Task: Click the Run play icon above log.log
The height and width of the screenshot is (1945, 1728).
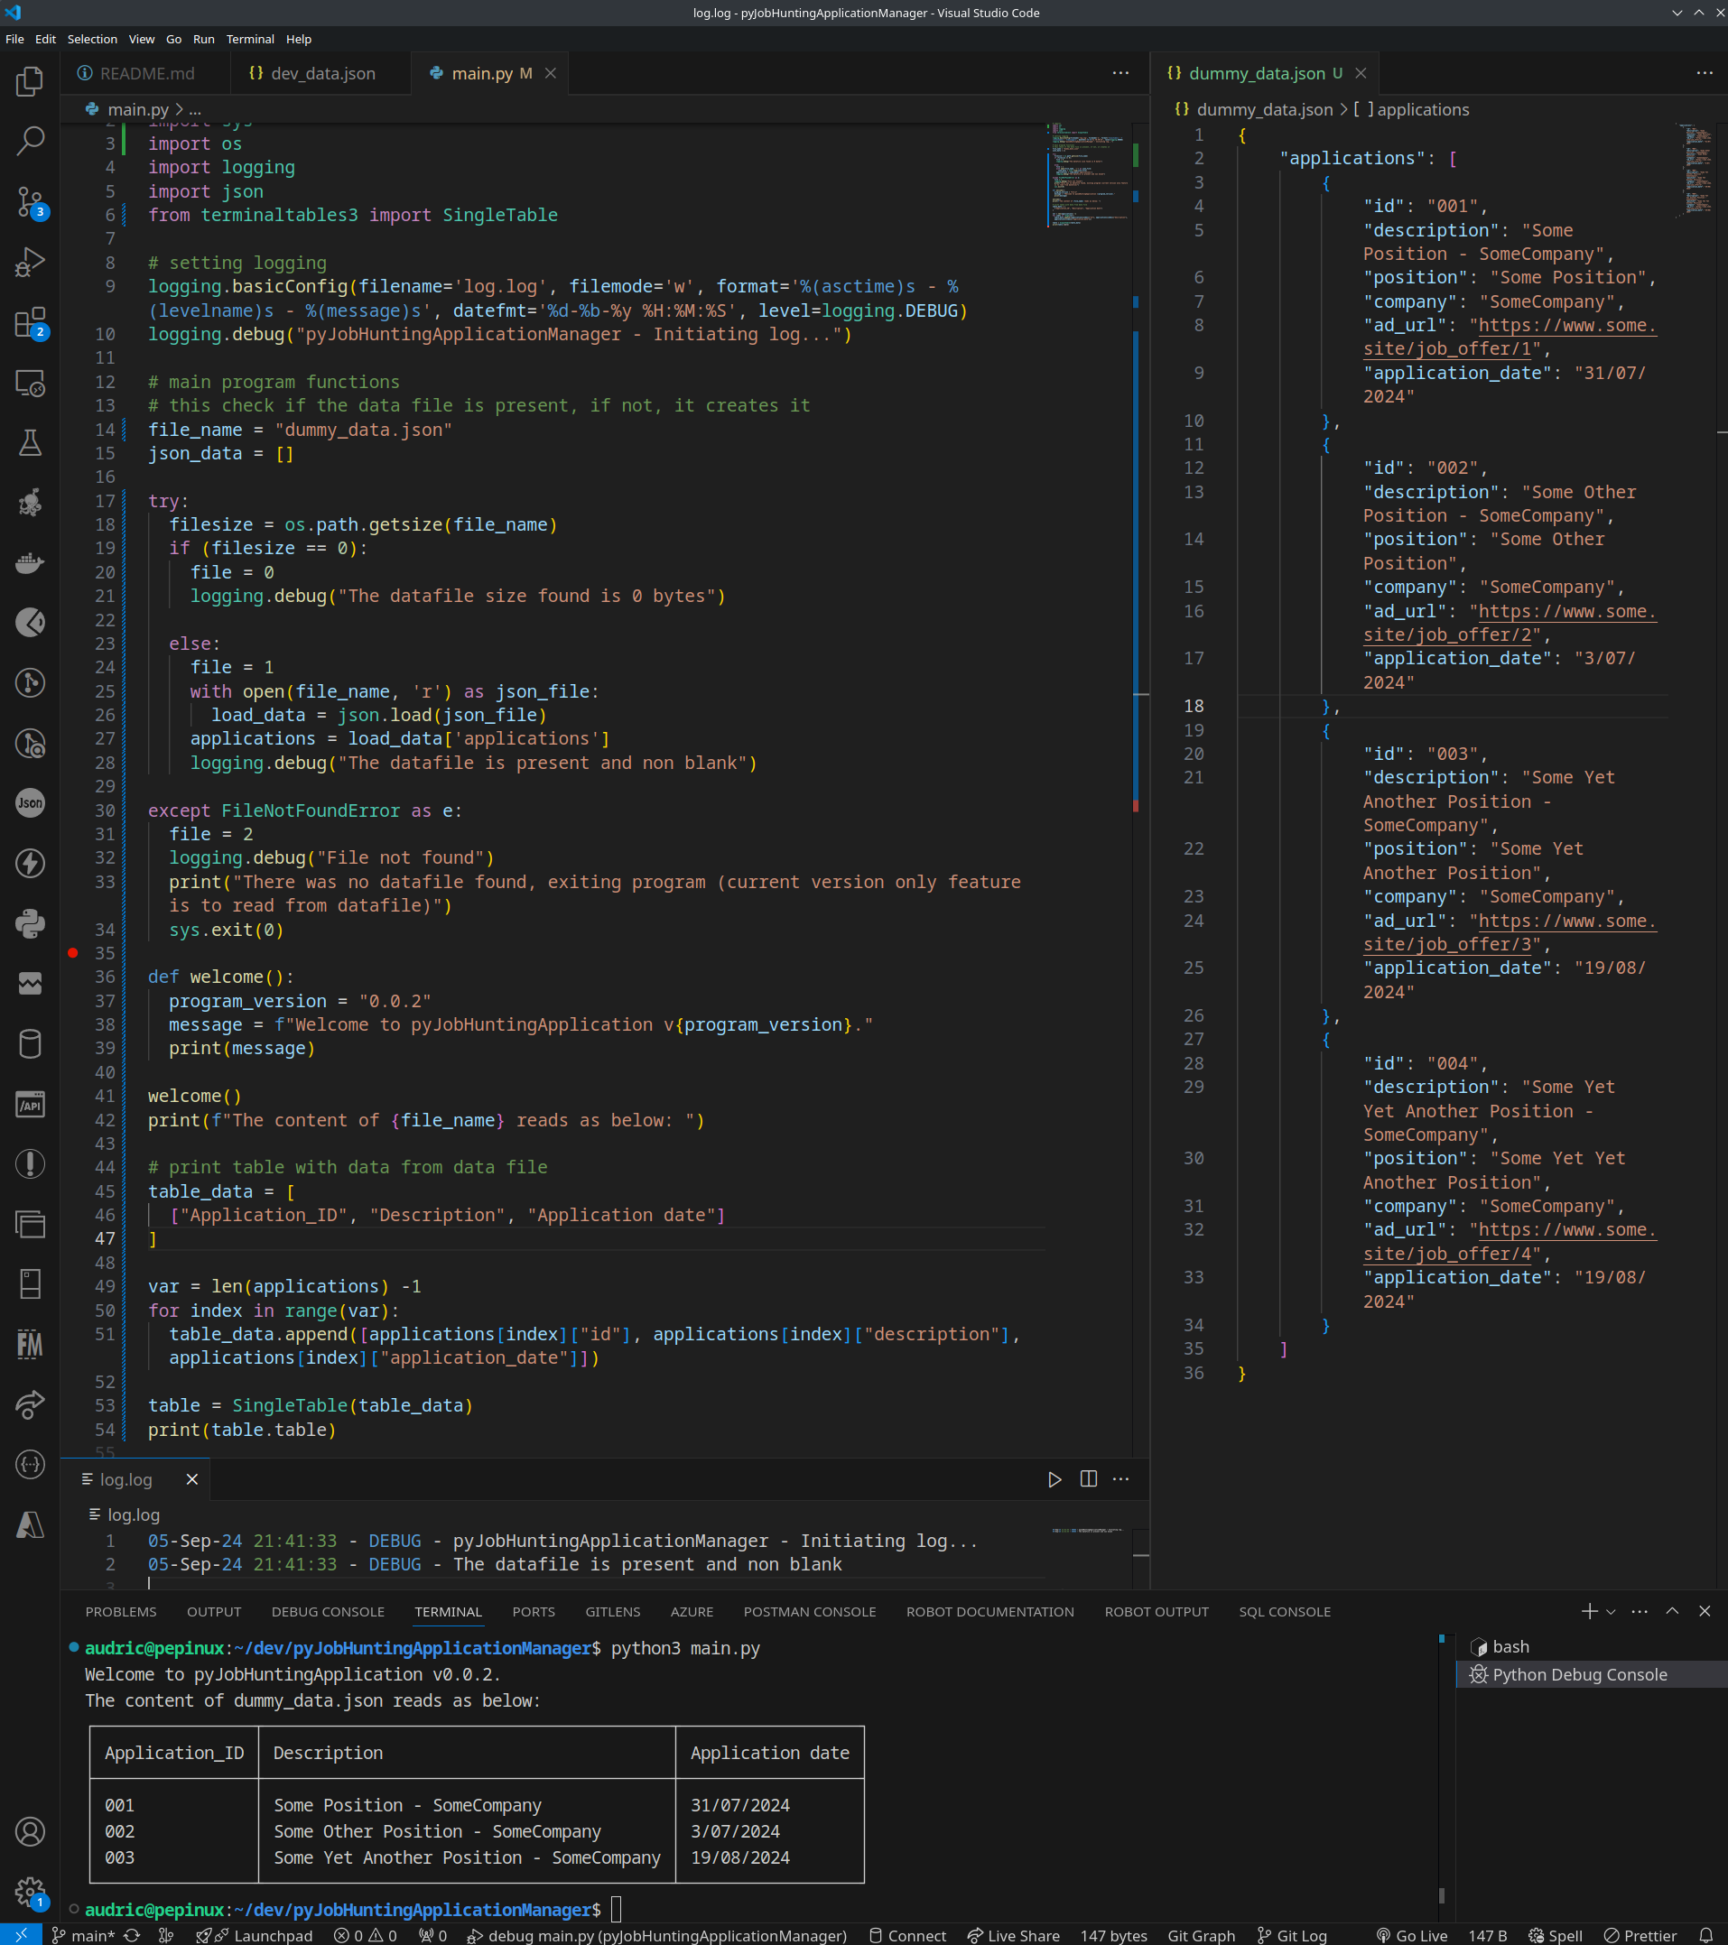Action: pyautogui.click(x=1054, y=1478)
